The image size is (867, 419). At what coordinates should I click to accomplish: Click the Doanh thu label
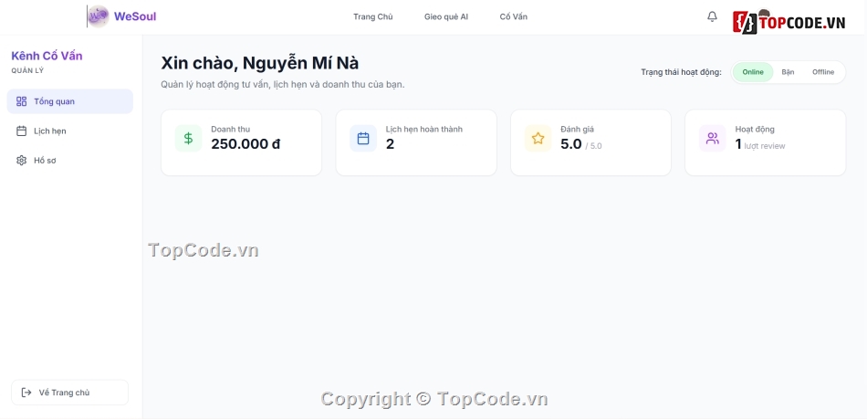coord(231,130)
